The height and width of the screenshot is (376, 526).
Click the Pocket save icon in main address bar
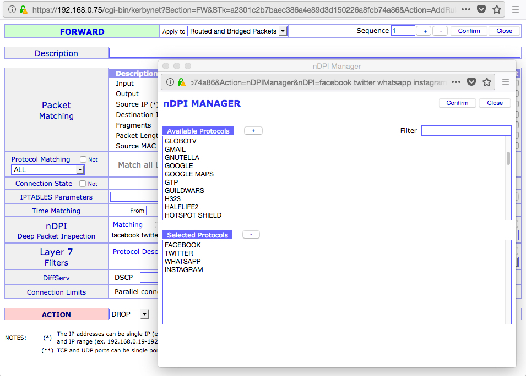[x=481, y=9]
